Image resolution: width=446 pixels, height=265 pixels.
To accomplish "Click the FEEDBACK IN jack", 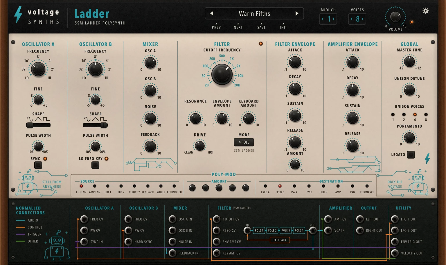I will (172, 253).
